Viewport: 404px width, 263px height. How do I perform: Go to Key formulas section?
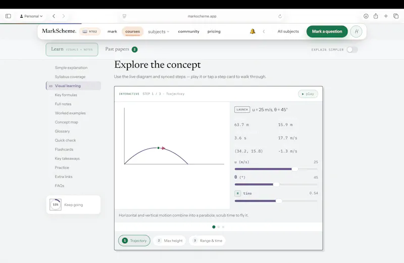[x=66, y=95]
